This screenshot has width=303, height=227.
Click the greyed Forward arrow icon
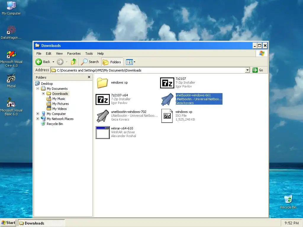pyautogui.click(x=60, y=62)
